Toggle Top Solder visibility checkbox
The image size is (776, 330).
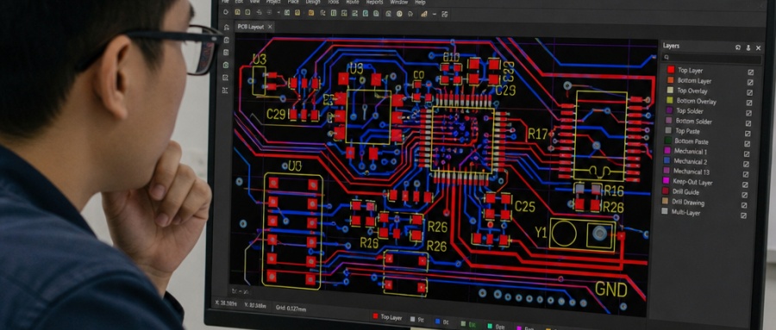point(748,113)
